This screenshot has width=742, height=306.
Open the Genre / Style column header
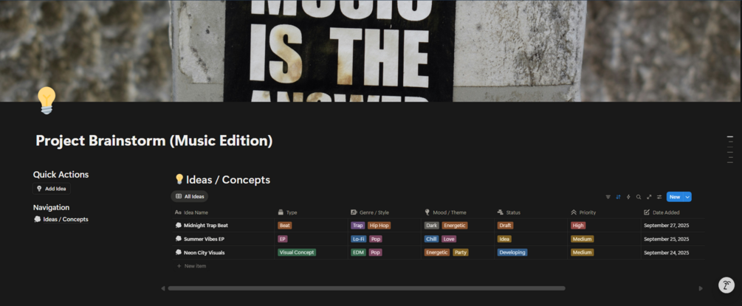pyautogui.click(x=370, y=212)
